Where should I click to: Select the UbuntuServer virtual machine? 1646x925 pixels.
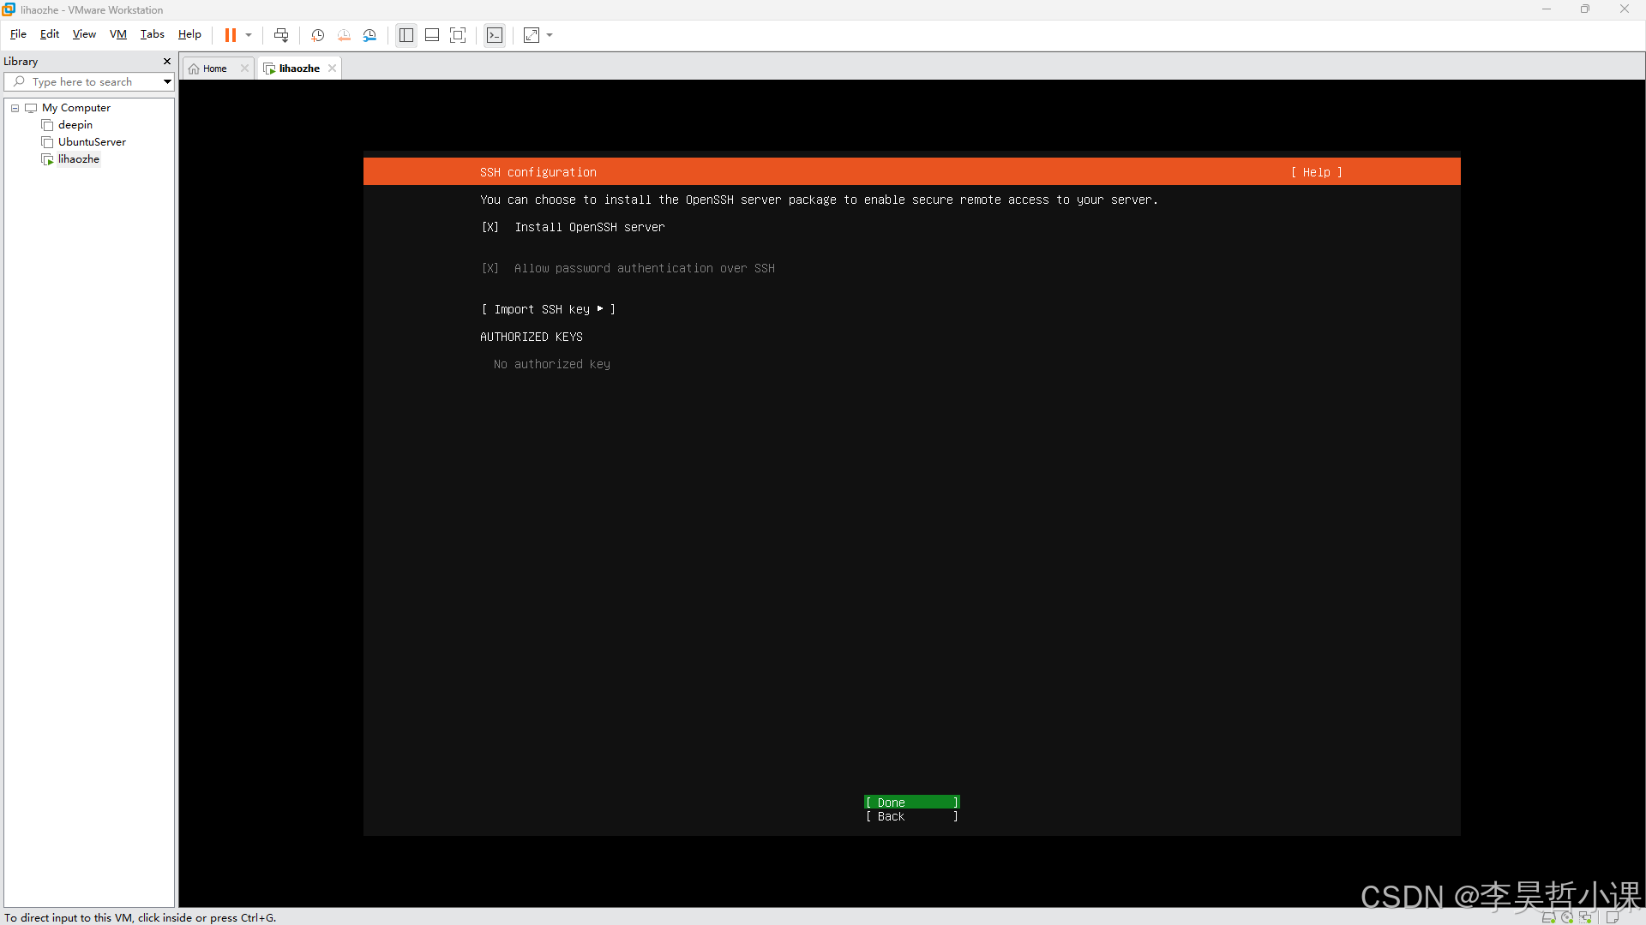92,142
